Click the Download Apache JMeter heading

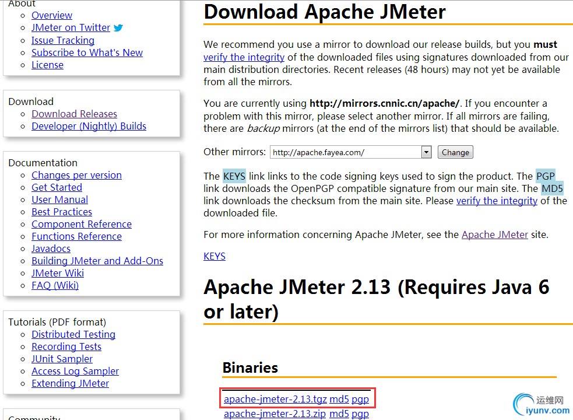[x=325, y=12]
